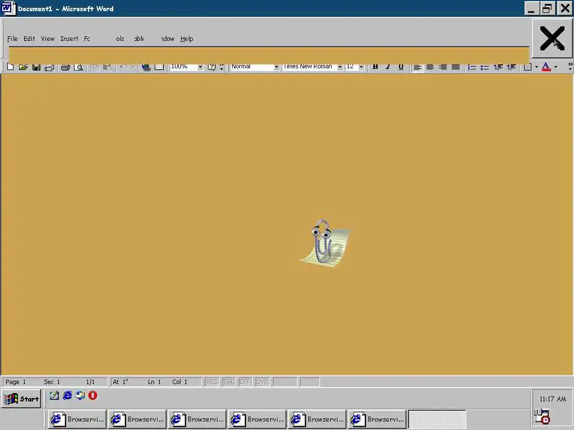Viewport: 574px width, 430px height.
Task: Click the 11:17 AM taskbar clock
Action: (x=552, y=399)
